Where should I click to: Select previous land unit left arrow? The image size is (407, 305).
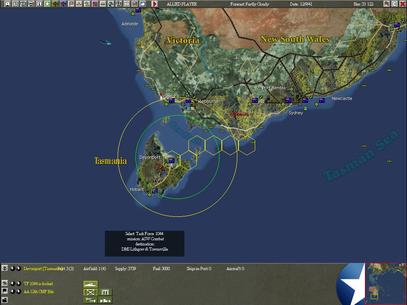[12, 291]
